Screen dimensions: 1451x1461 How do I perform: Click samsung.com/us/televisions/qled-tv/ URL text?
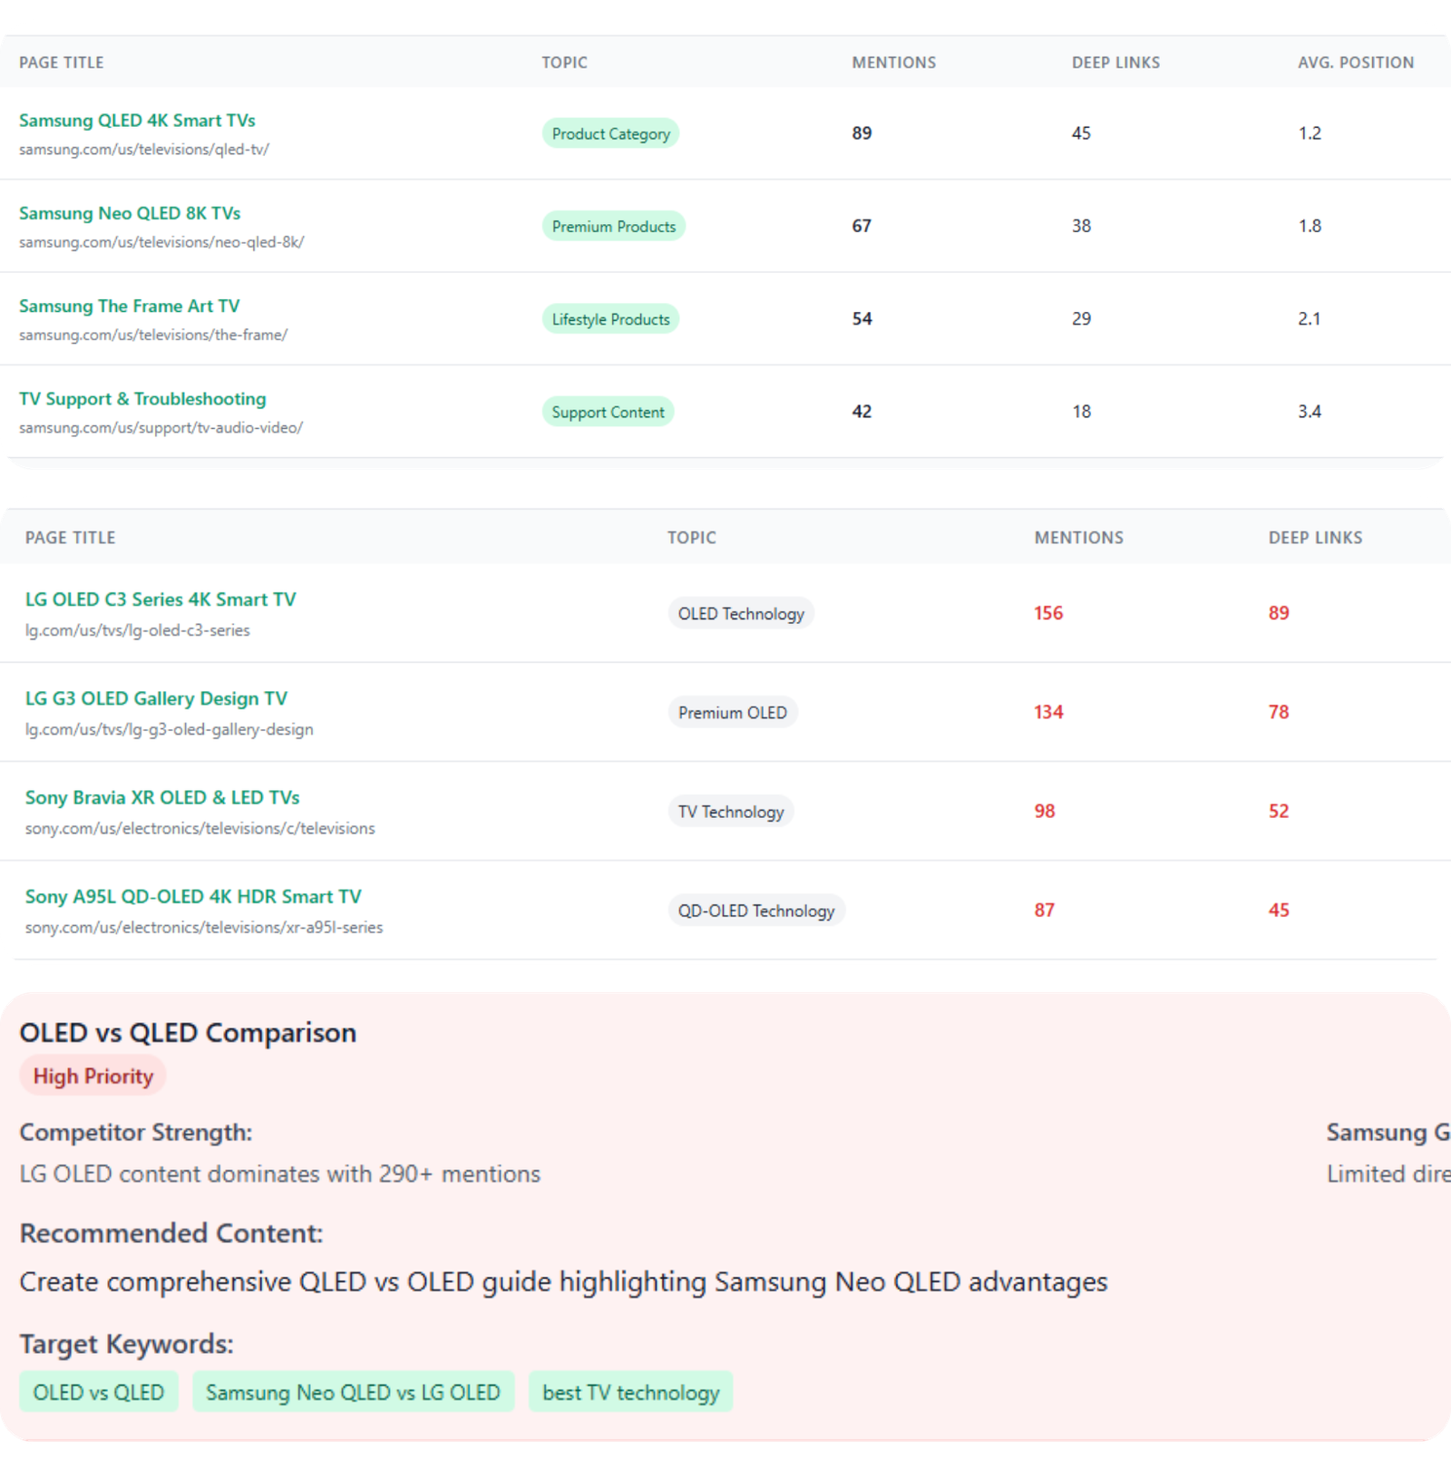click(144, 150)
